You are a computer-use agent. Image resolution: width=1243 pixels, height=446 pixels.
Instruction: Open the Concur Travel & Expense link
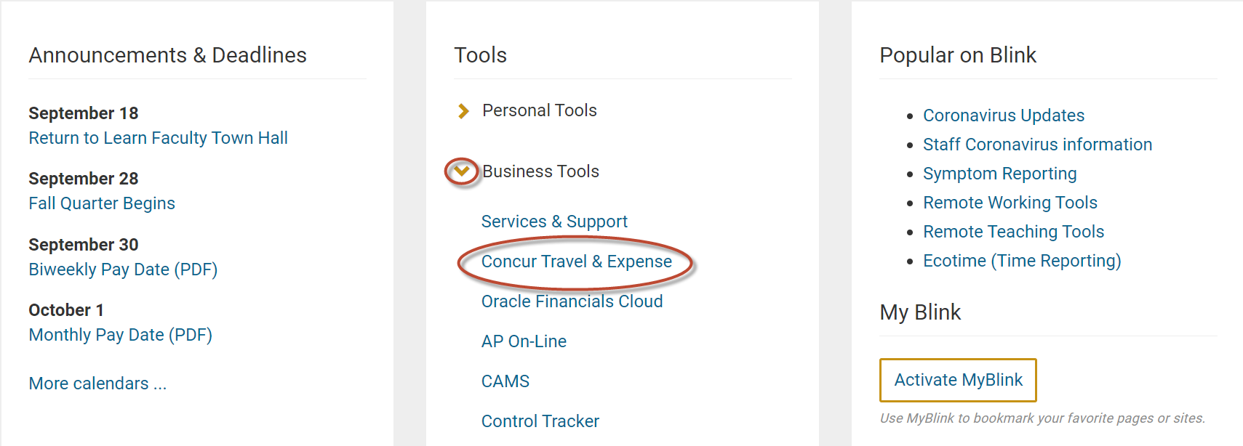pyautogui.click(x=576, y=261)
